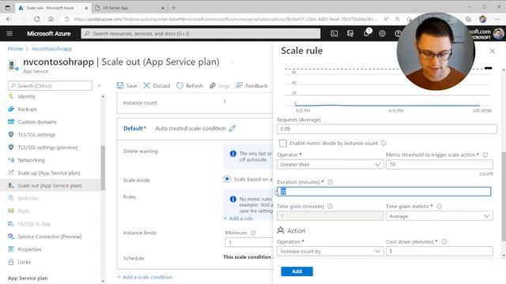
Task: Open more options ellipsis beside page title
Action: pyautogui.click(x=232, y=62)
